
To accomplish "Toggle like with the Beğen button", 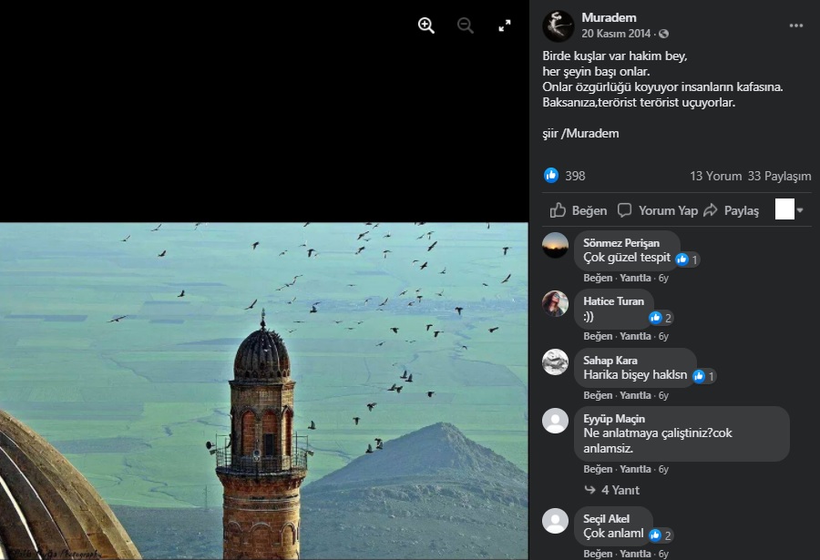I will click(579, 210).
